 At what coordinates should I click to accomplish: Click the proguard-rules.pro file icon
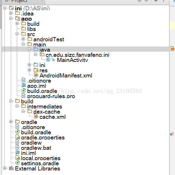[23, 96]
